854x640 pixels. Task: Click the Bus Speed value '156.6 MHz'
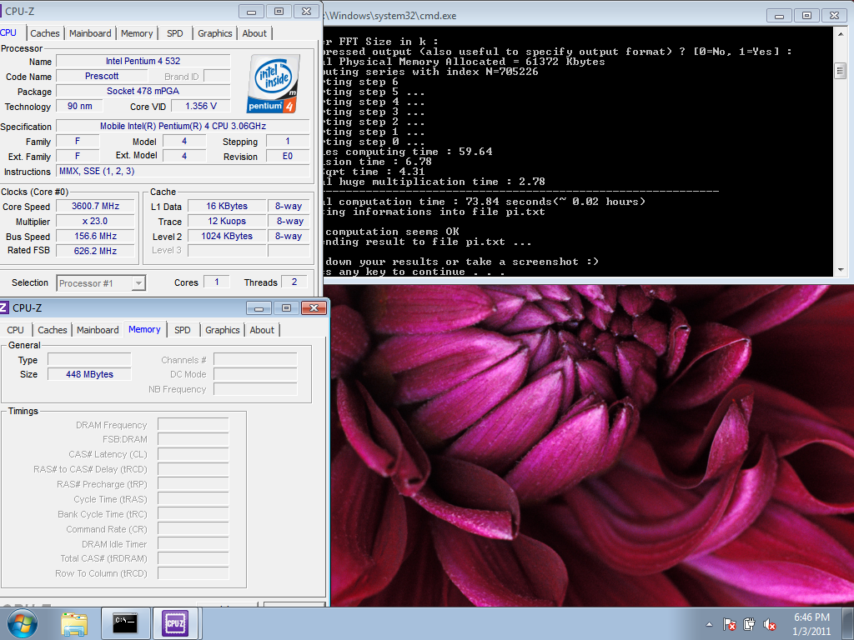coord(95,236)
